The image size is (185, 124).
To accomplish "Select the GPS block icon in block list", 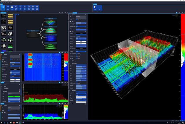I will [x=10, y=34].
